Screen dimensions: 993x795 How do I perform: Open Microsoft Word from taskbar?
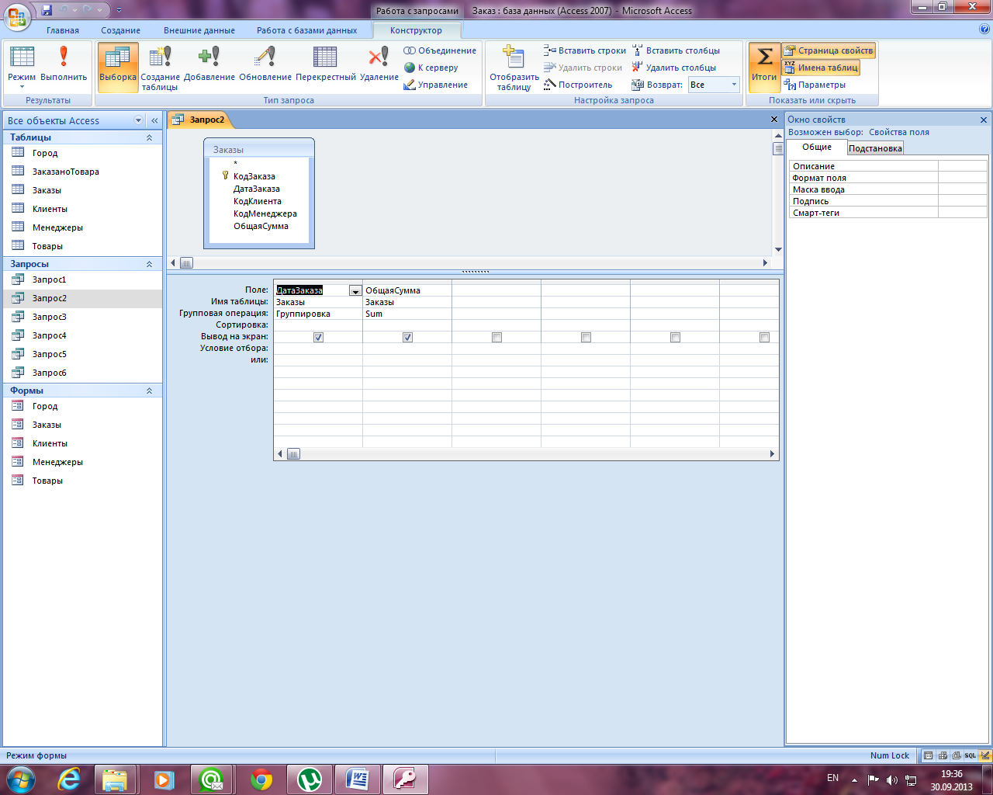pos(358,779)
